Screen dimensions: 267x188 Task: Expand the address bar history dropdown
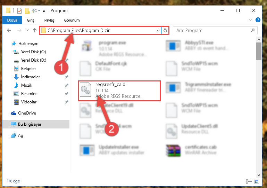tap(158, 31)
